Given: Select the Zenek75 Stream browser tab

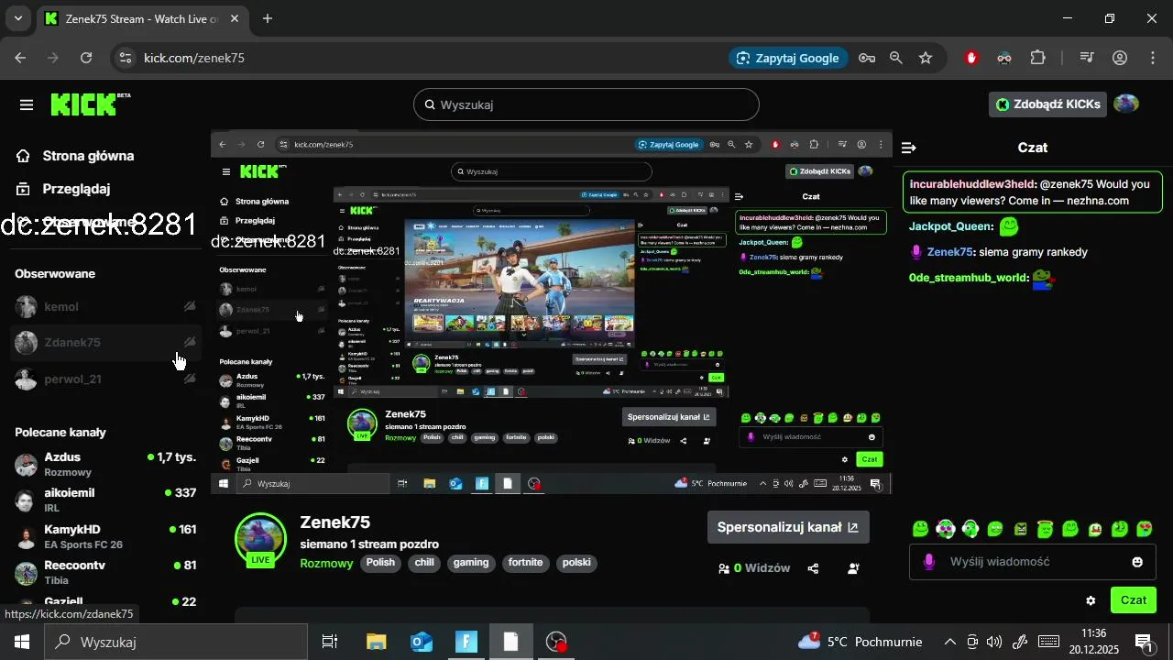Looking at the screenshot, I should point(140,18).
